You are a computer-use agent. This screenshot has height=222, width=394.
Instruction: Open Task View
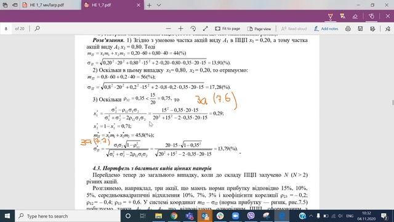point(143,216)
